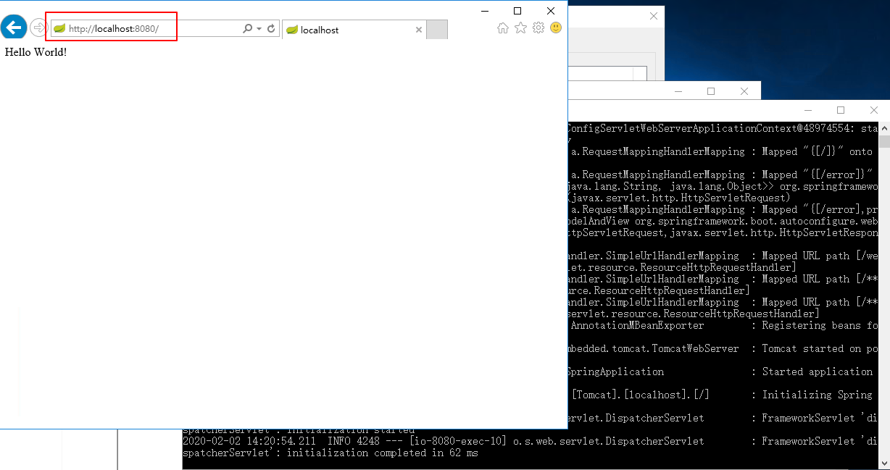Click console text 'Initializing Spring'
This screenshot has height=470, width=890.
[x=818, y=395]
